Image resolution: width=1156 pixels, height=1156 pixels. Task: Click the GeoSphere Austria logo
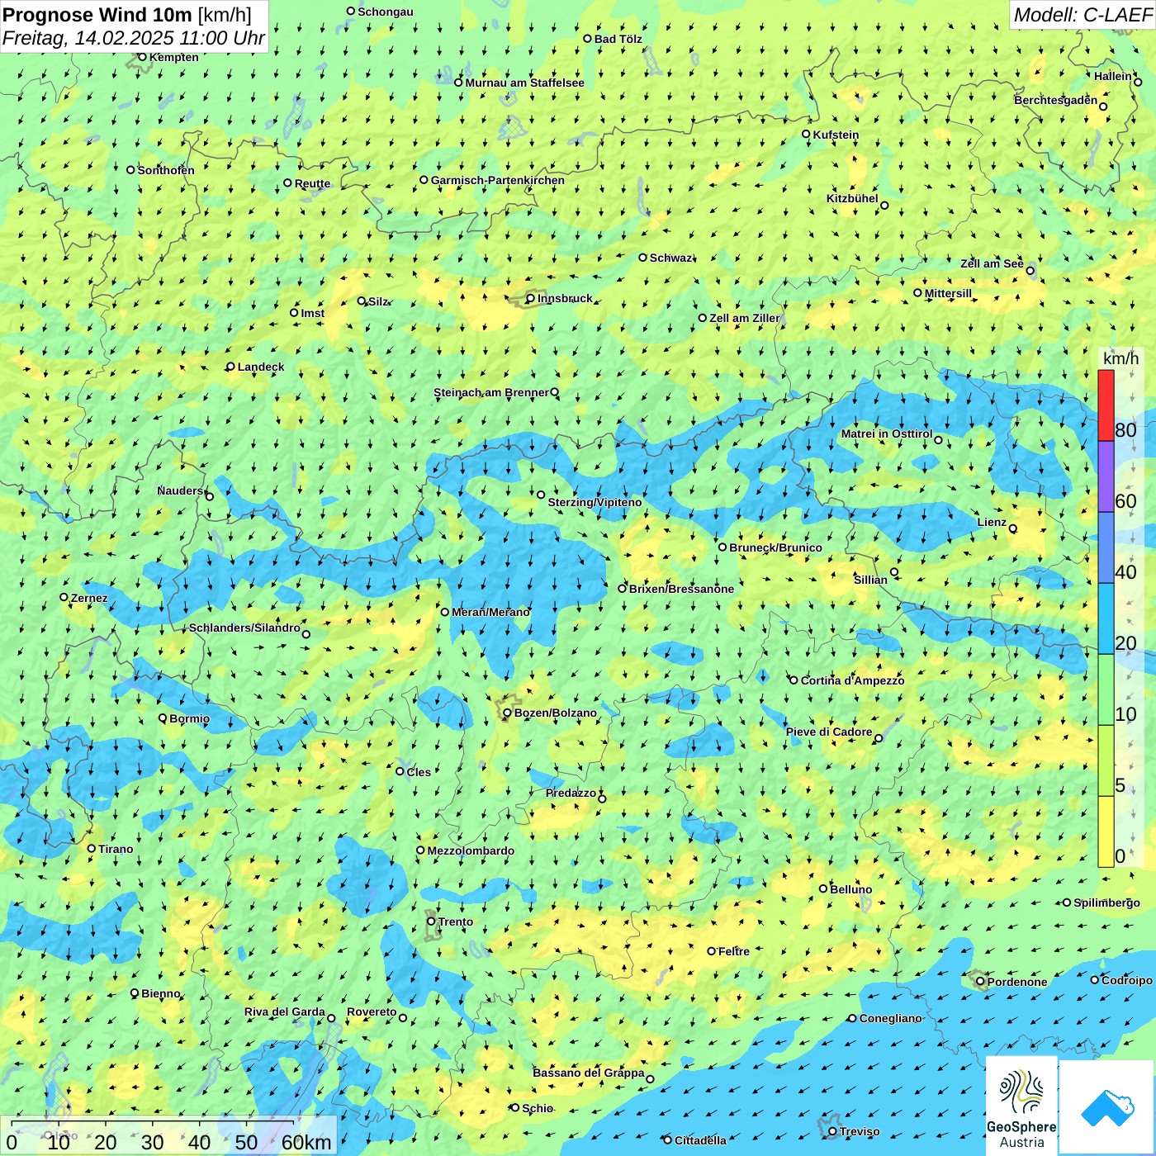pyautogui.click(x=1021, y=1105)
